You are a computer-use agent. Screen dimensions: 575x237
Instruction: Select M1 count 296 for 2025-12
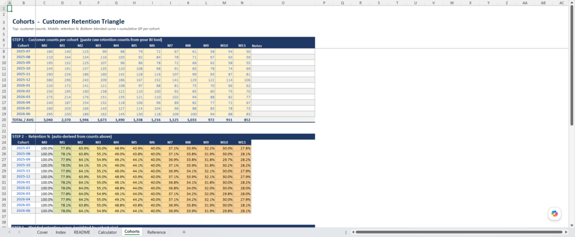tap(63, 80)
